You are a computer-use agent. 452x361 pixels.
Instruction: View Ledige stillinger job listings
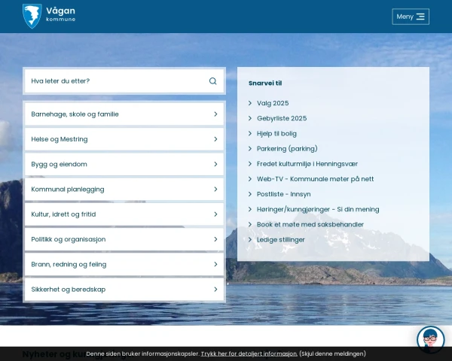click(x=281, y=240)
